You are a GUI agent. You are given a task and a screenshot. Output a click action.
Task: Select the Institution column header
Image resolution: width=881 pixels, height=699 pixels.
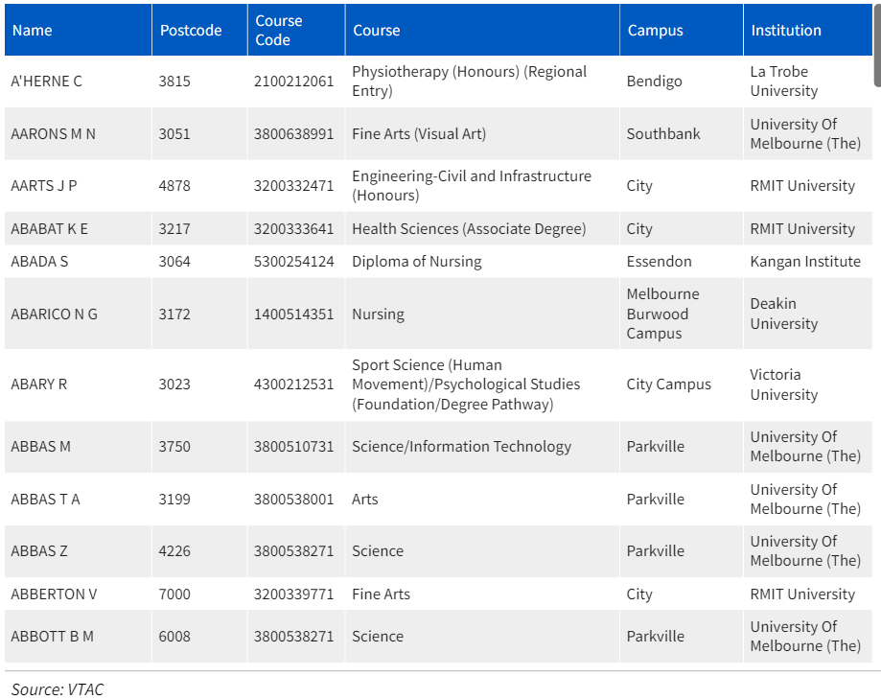coord(785,31)
